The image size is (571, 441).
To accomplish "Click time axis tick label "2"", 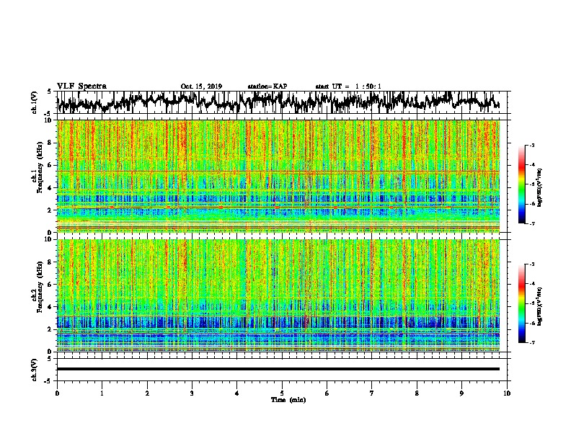I will coord(147,393).
